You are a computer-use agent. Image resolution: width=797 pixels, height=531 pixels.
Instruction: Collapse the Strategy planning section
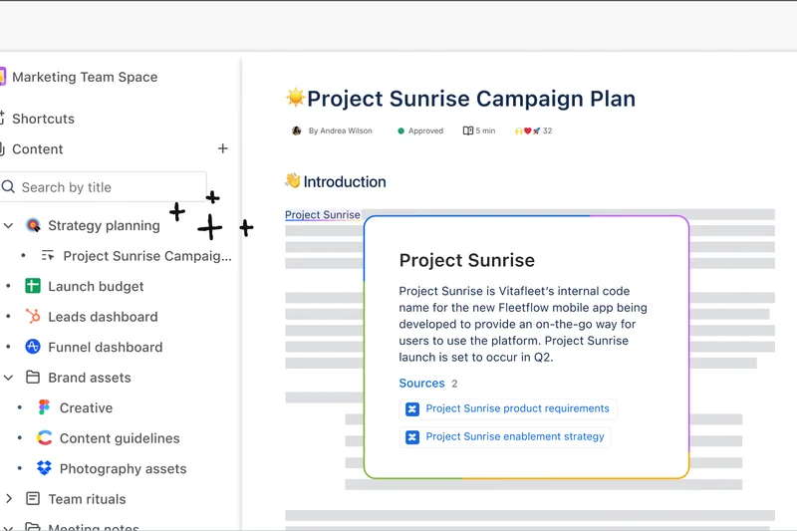8,225
